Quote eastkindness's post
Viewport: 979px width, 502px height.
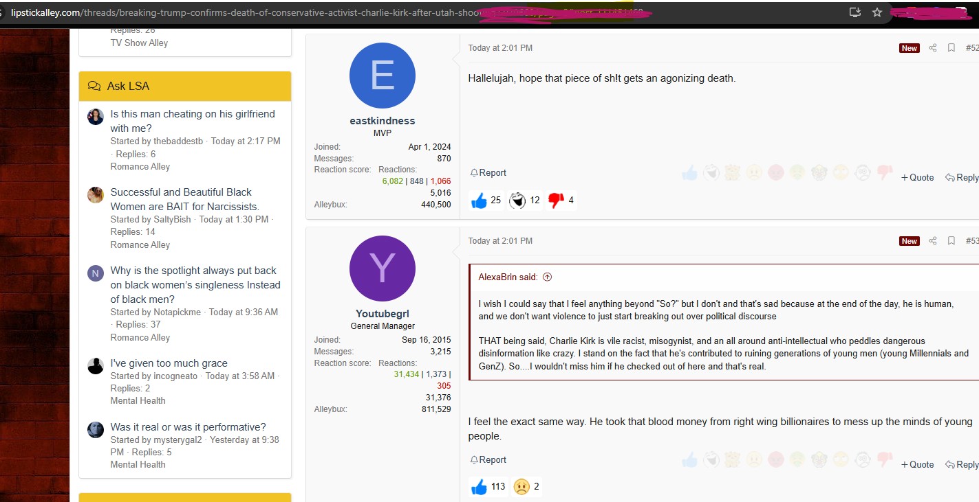pos(918,177)
